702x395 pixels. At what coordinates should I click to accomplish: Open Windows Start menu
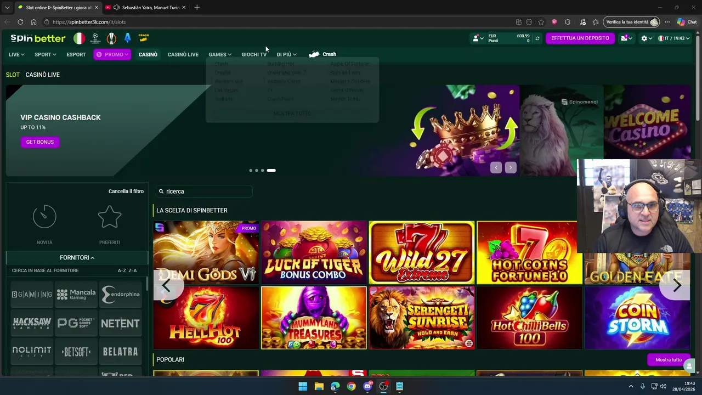pyautogui.click(x=303, y=386)
